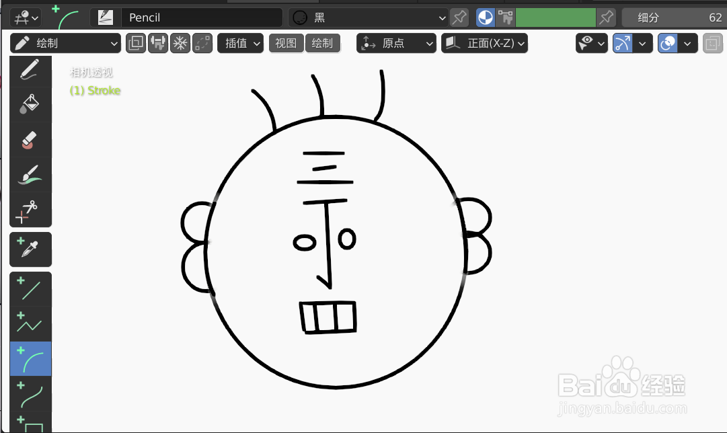Click the 视图 option button
727x433 pixels.
[x=286, y=43]
